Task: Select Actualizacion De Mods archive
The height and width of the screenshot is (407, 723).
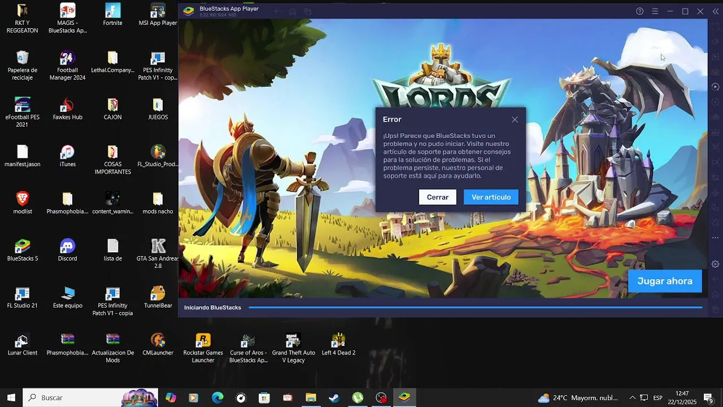Action: point(113,347)
